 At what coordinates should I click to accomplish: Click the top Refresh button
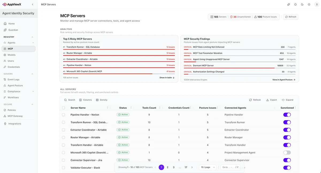click(x=291, y=17)
